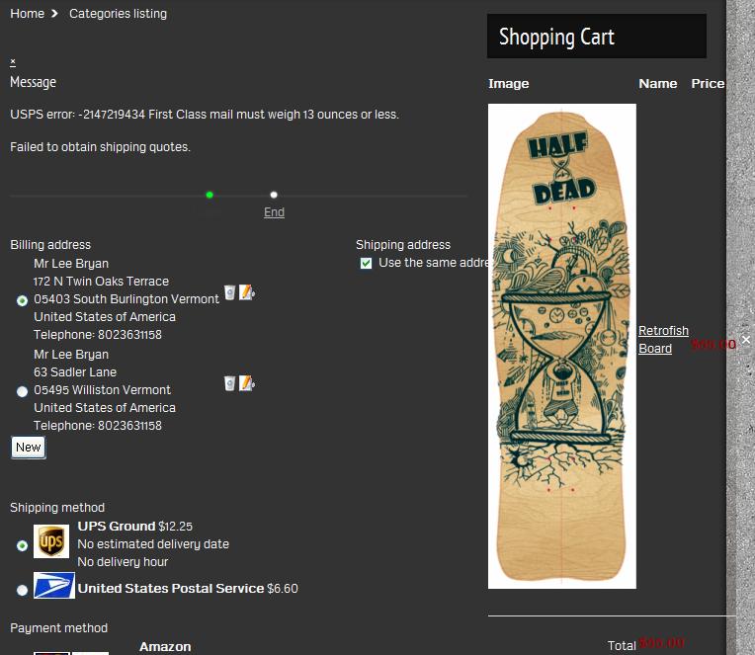The image size is (755, 655).
Task: Select the South Burlington billing address radio
Action: click(x=22, y=300)
